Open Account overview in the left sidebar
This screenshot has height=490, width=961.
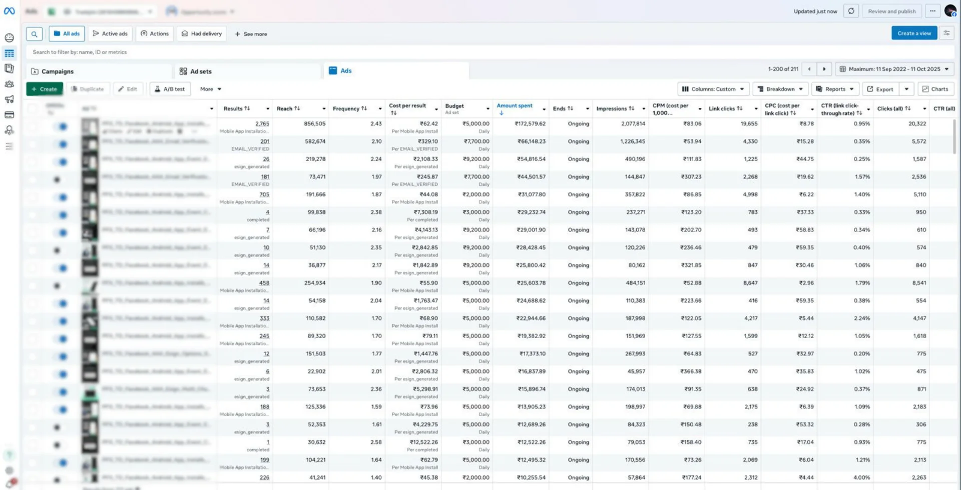click(x=9, y=37)
